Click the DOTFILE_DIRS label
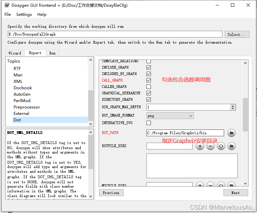Viewport: 257px width, 213px height. click(x=114, y=146)
